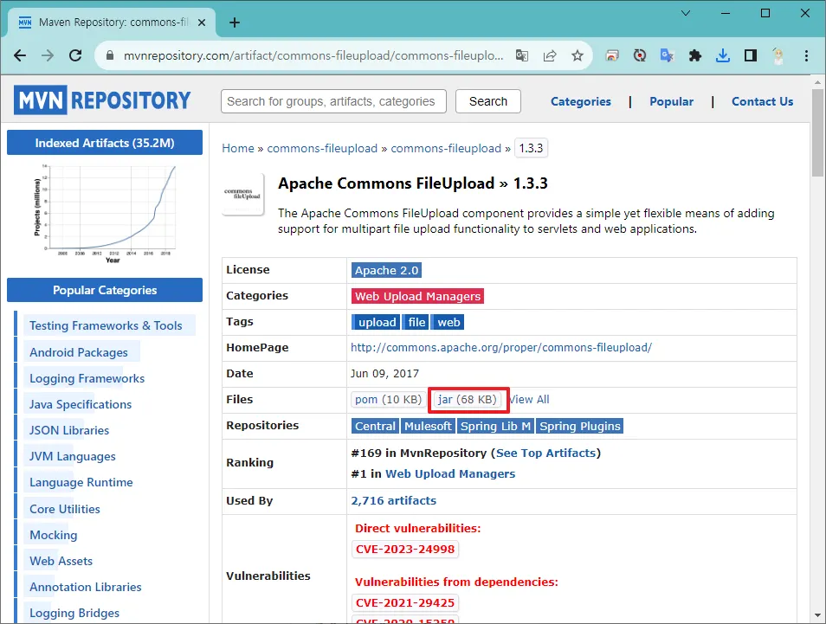Click the address bar URL

tap(313, 55)
